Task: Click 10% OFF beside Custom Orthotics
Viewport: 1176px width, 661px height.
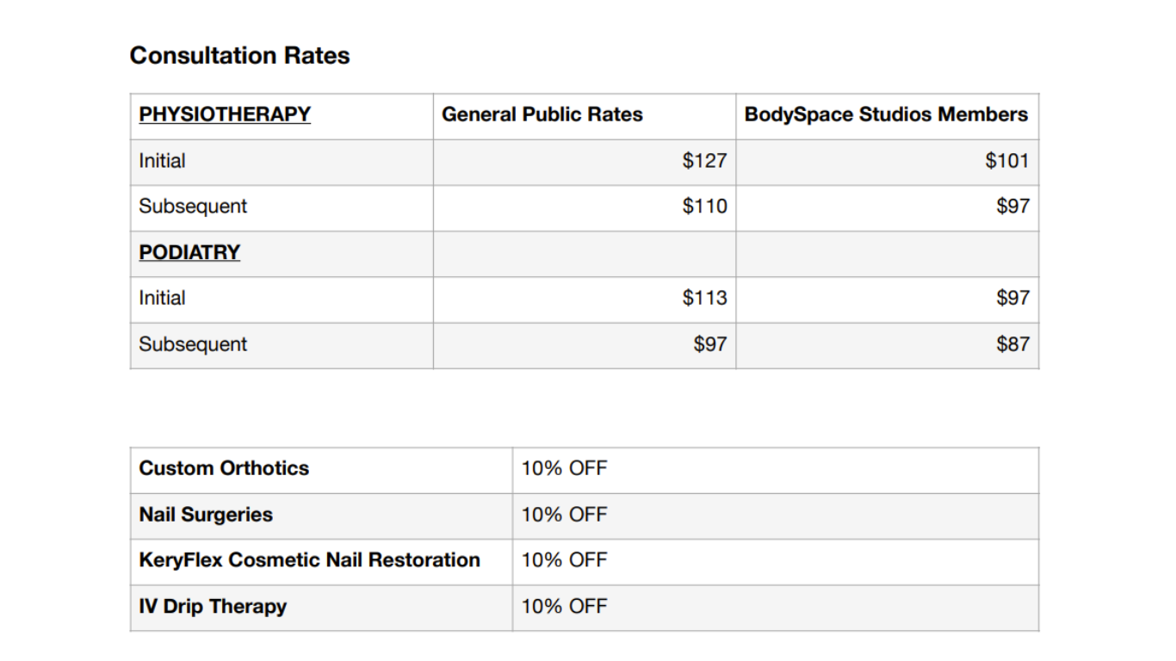Action: click(x=564, y=468)
